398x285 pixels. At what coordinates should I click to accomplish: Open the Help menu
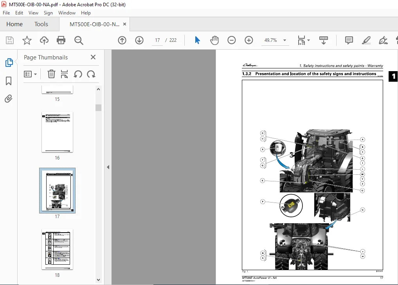[86, 13]
